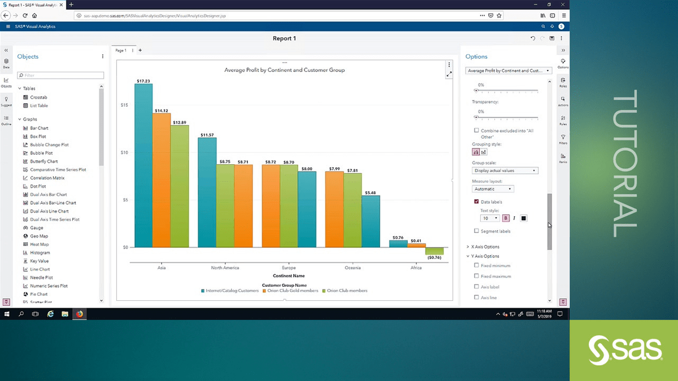Open the SAS Visual Analytics hamburger menu
This screenshot has width=678, height=381.
pos(8,27)
